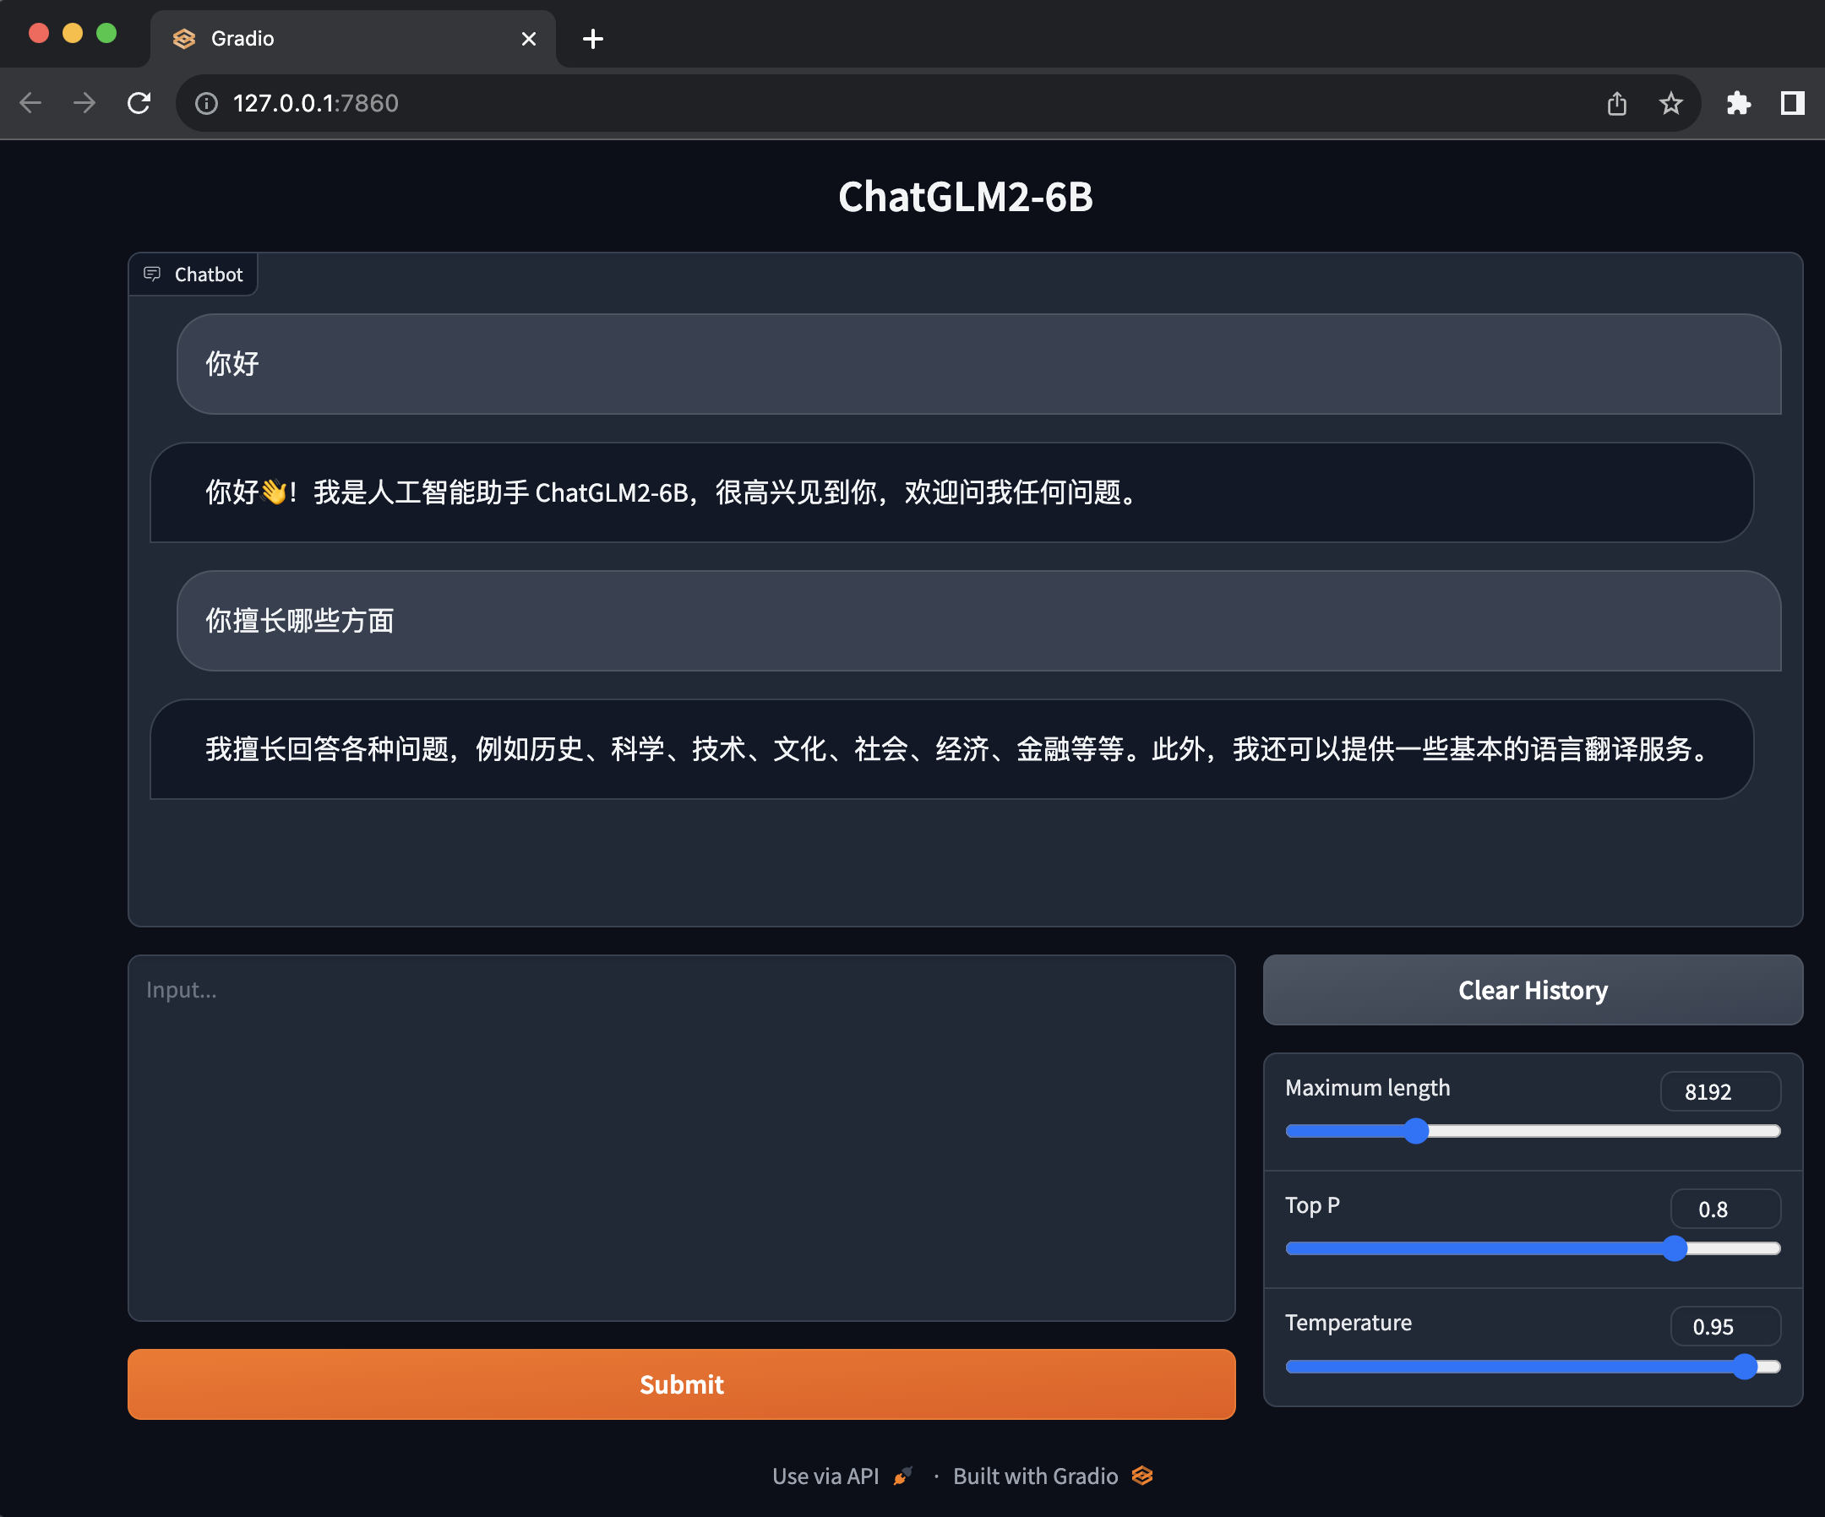Click the share page icon
The height and width of the screenshot is (1517, 1825).
point(1616,103)
